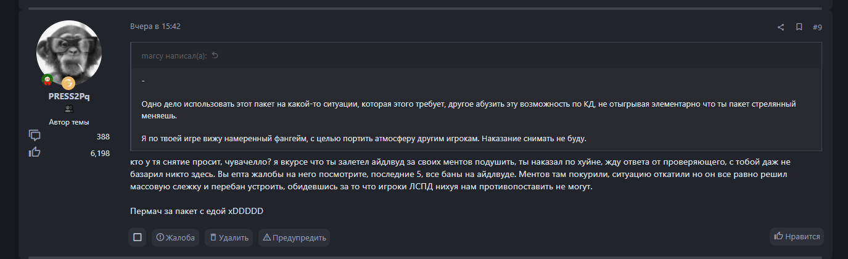Click the group icon below username
Image resolution: width=848 pixels, height=259 pixels.
69,109
